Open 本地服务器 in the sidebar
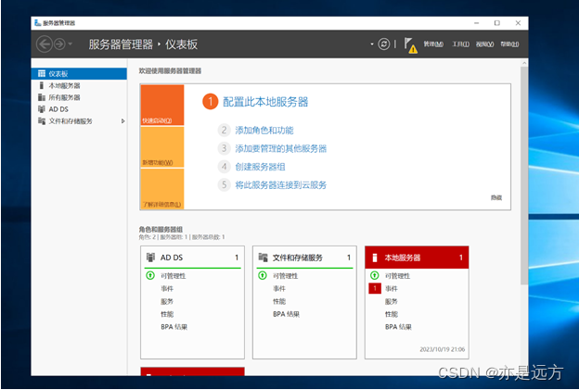This screenshot has width=579, height=390. pos(79,85)
